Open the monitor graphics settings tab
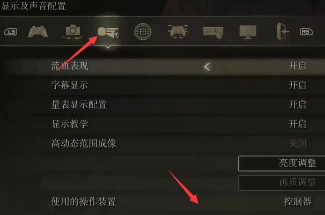 click(x=248, y=32)
